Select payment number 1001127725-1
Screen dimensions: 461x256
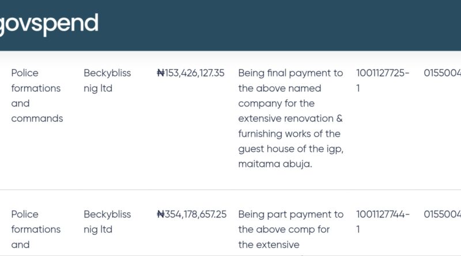pos(383,81)
